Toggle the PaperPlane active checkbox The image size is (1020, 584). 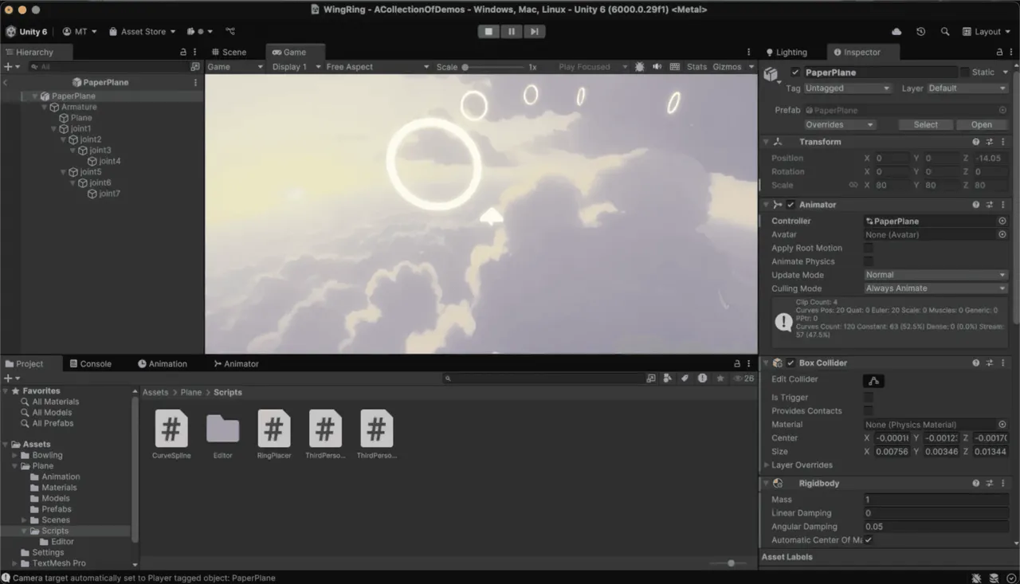[x=794, y=73]
